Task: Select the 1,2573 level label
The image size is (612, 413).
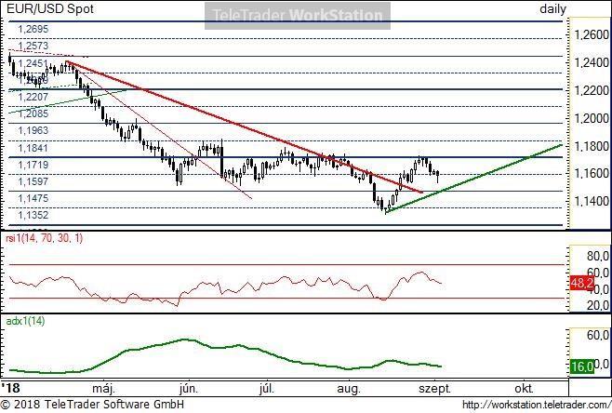Action: click(x=33, y=46)
